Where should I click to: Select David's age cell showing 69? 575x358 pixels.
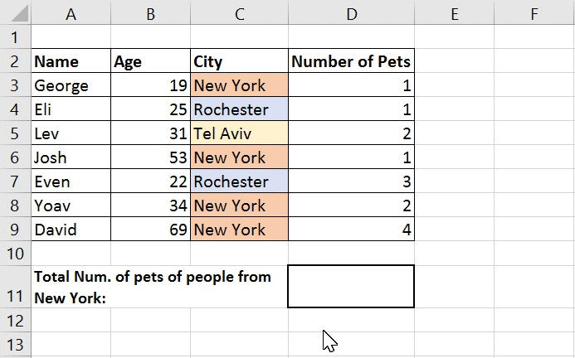150,230
